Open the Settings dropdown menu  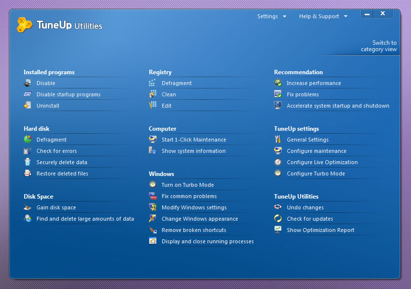click(272, 16)
